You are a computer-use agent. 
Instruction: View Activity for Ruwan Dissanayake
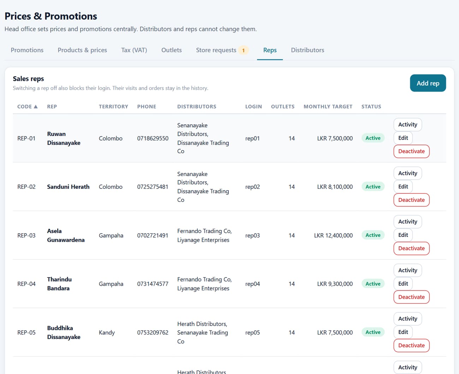tap(408, 125)
